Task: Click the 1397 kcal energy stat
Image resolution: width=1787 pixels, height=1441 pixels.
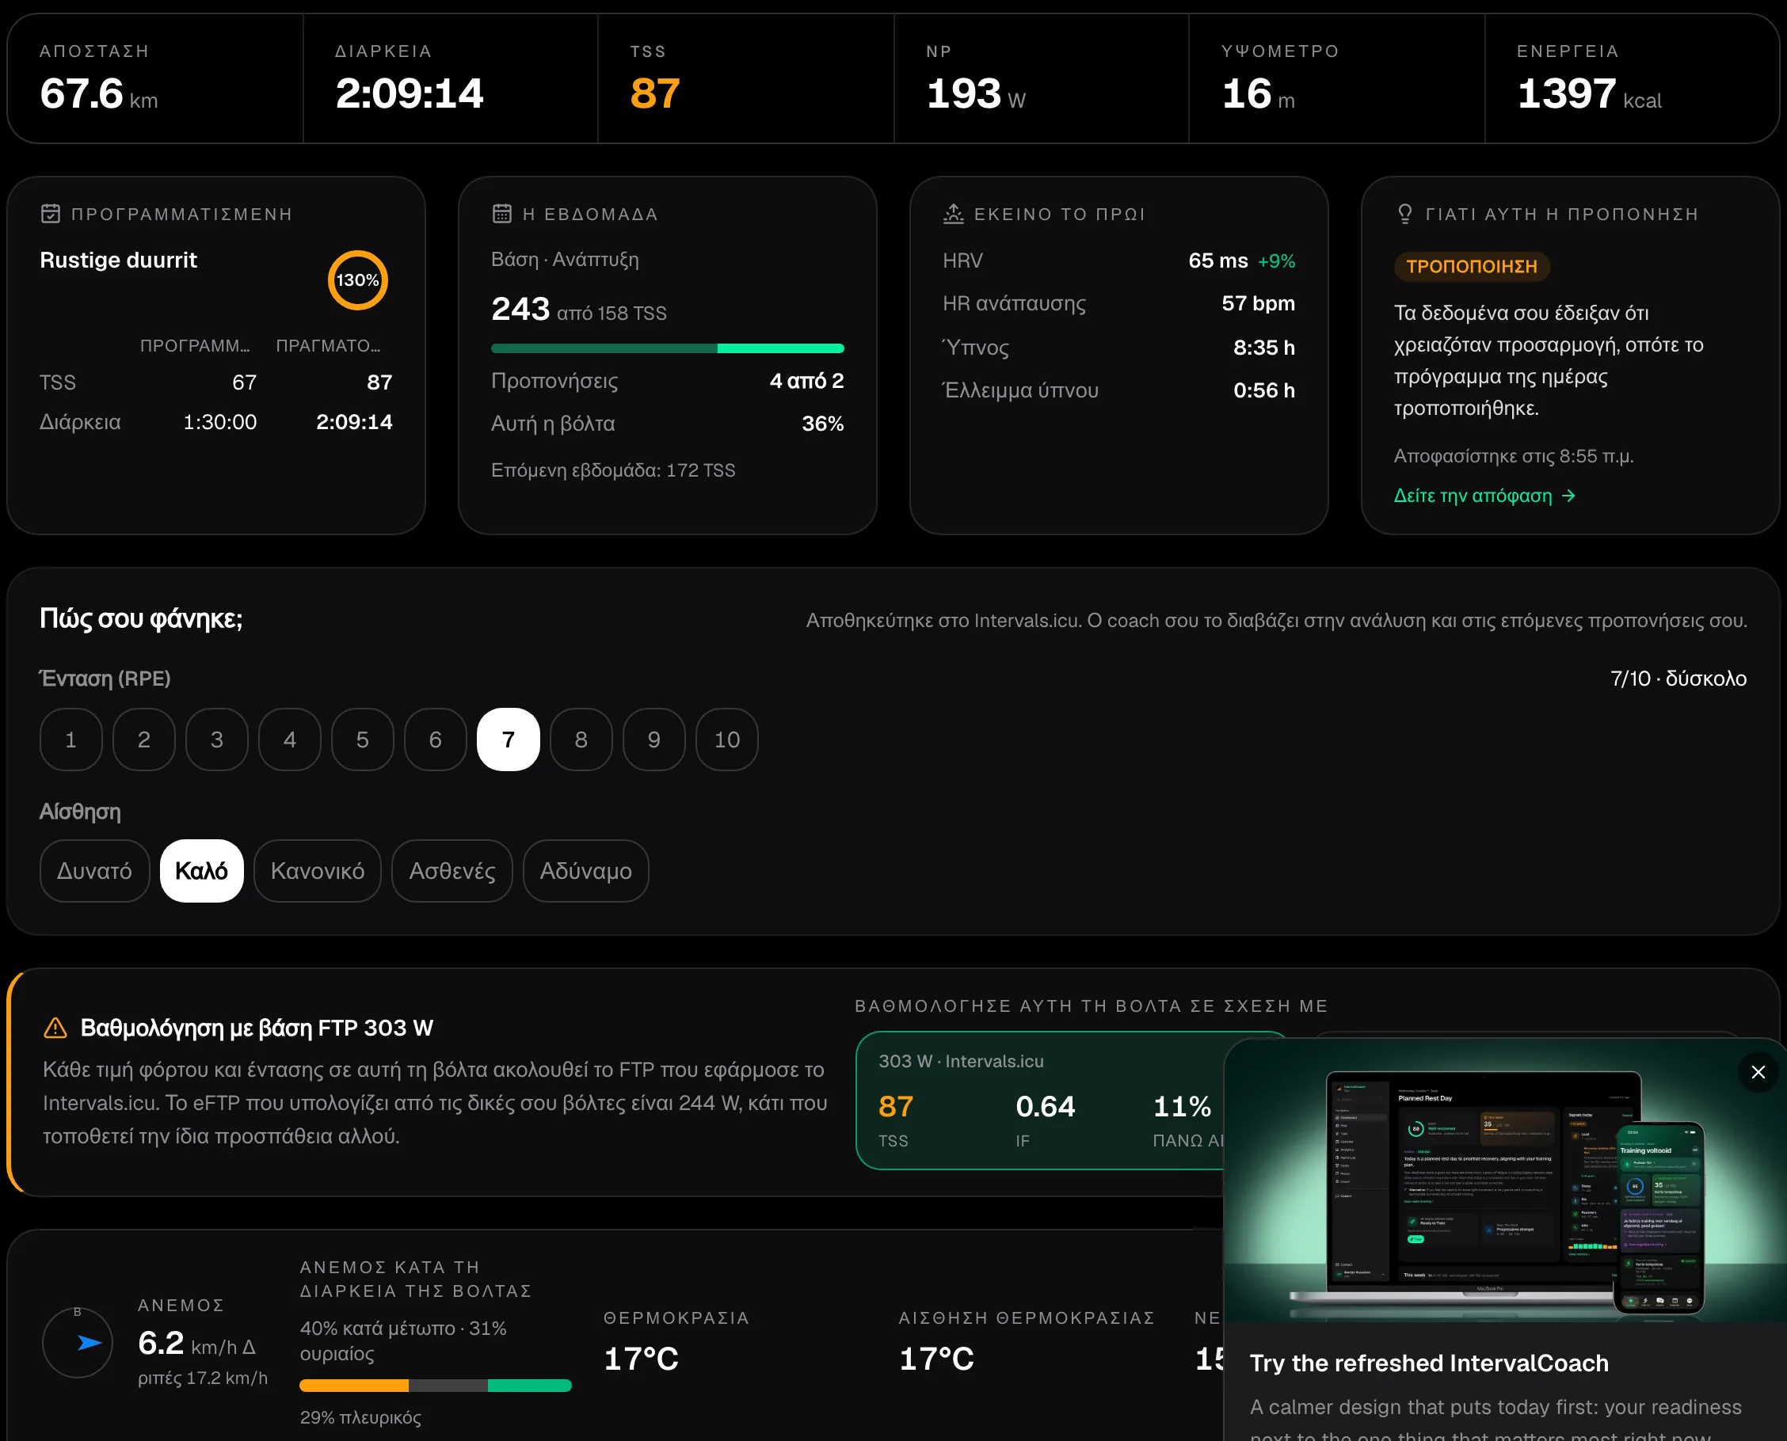Action: click(x=1589, y=93)
